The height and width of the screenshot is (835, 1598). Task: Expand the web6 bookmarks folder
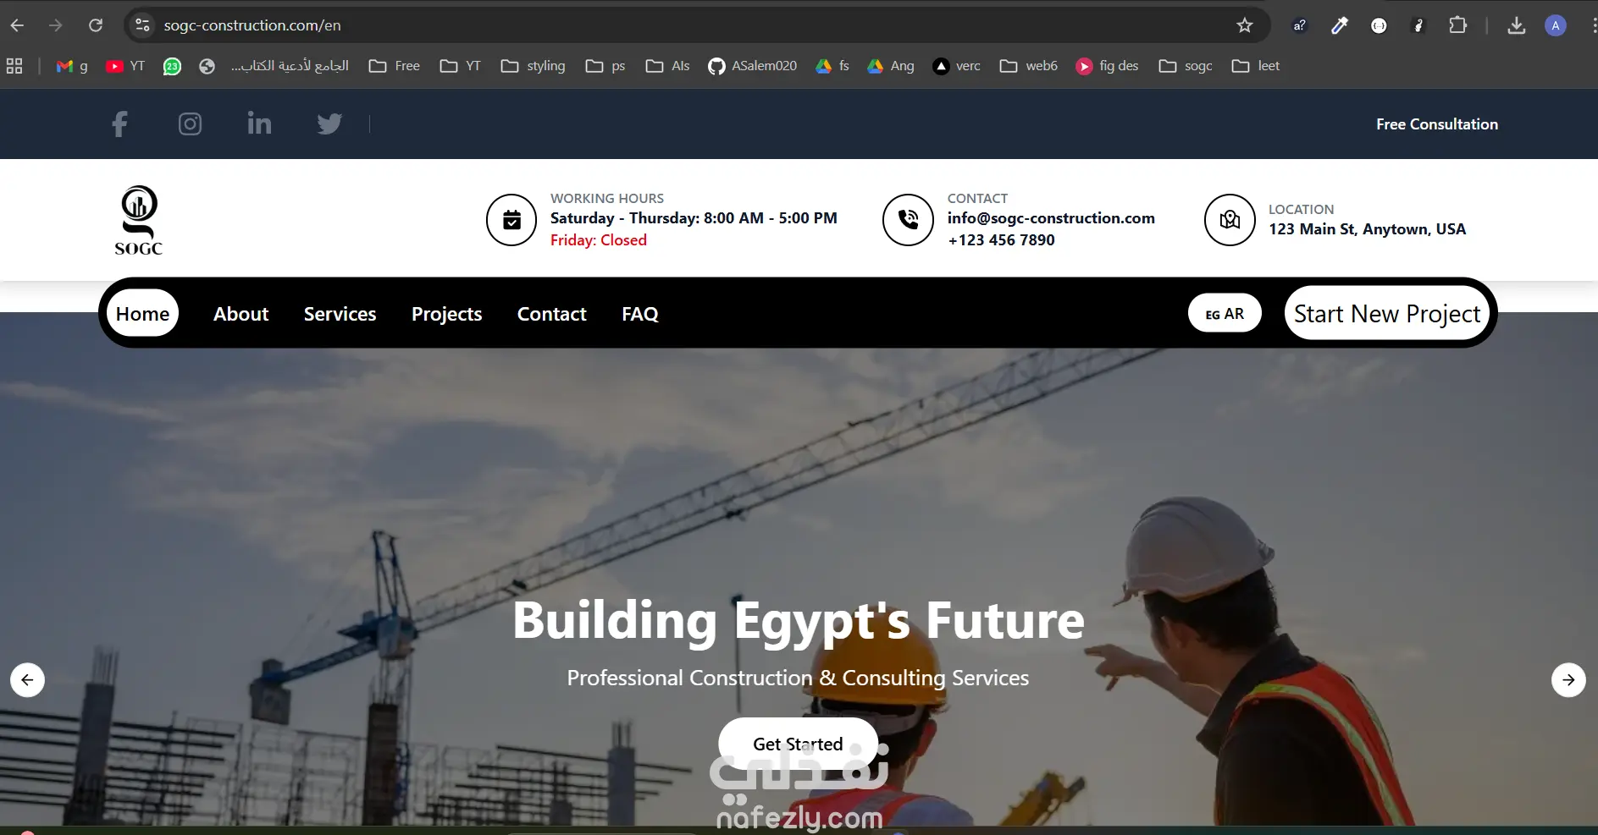point(1028,66)
